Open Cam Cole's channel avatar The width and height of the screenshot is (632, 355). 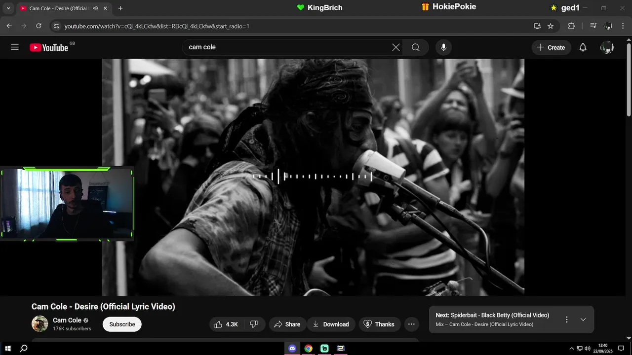click(40, 324)
